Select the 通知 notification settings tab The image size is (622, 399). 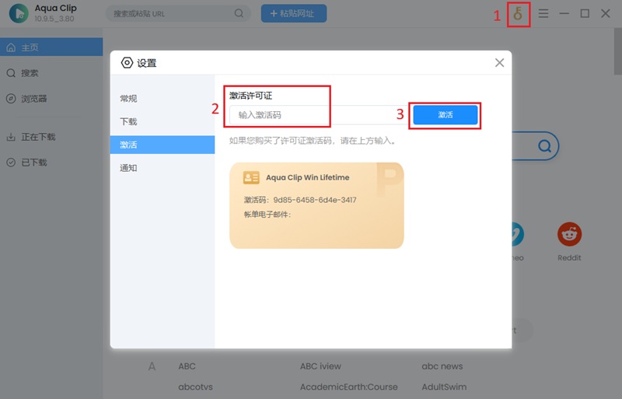click(x=162, y=168)
